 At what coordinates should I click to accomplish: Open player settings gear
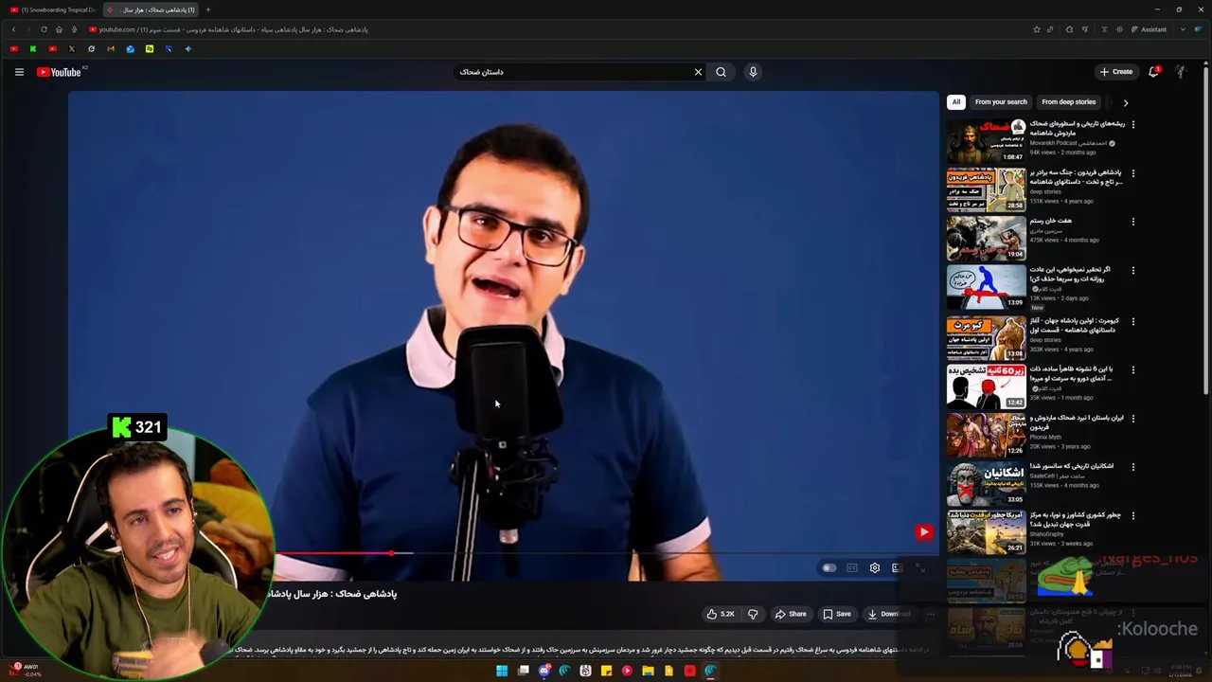[x=875, y=568]
